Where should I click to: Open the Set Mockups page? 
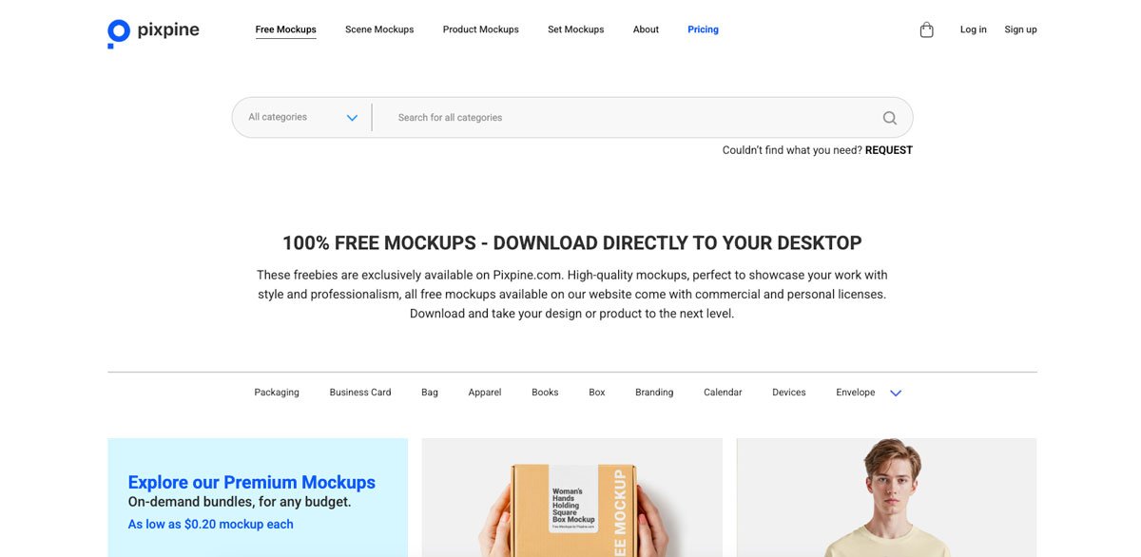tap(575, 29)
